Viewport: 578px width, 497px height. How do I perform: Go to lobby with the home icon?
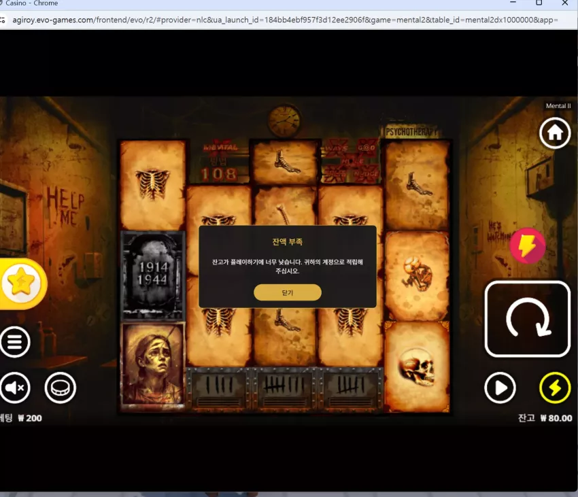pyautogui.click(x=555, y=133)
